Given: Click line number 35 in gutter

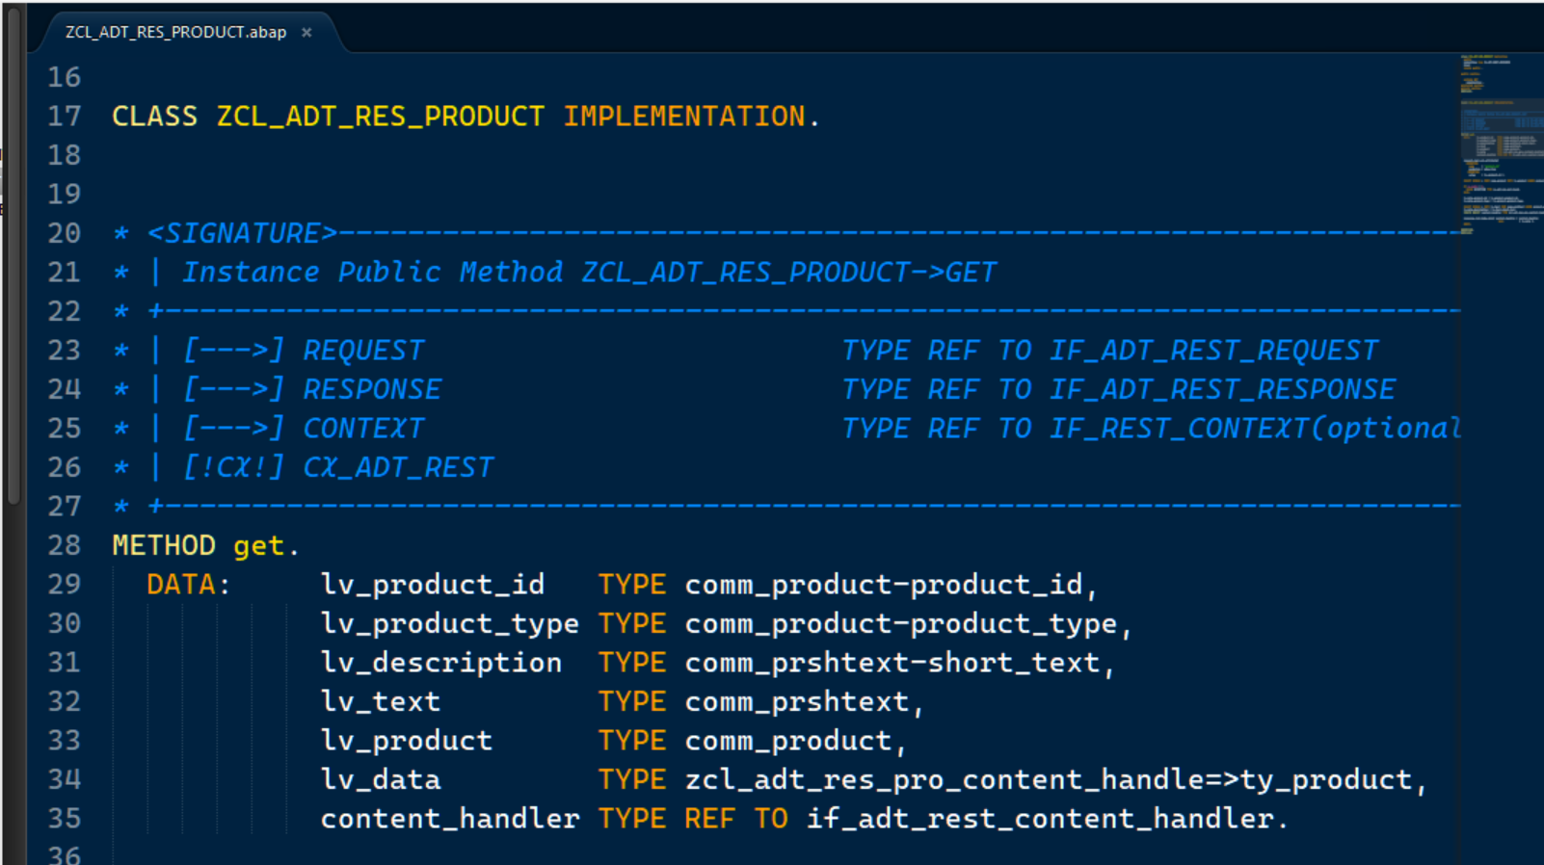Looking at the screenshot, I should (x=65, y=818).
